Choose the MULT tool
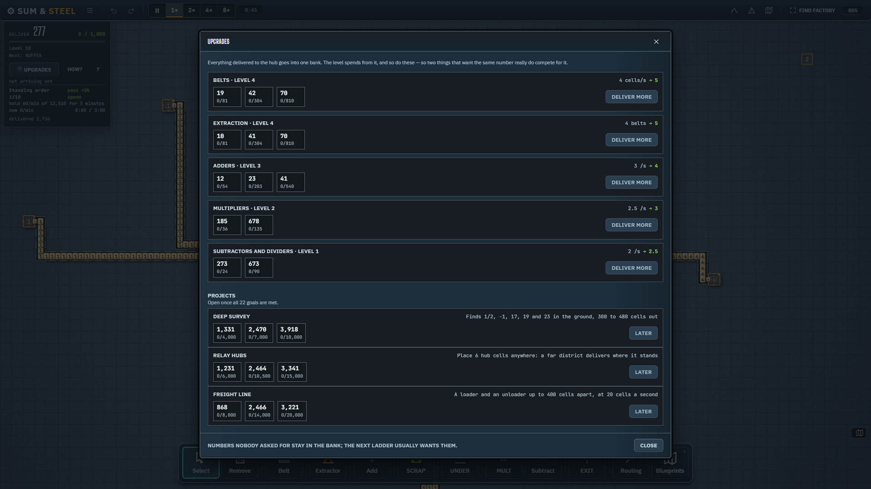The width and height of the screenshot is (871, 489). (x=504, y=463)
